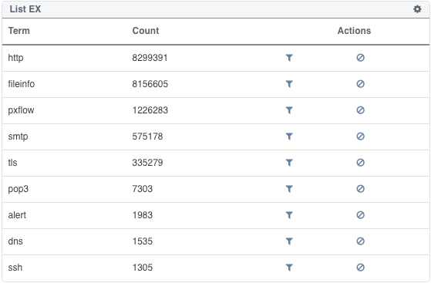
Task: Click the exclude icon for tls
Action: 360,163
